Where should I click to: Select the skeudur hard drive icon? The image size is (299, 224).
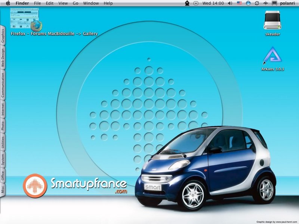[272, 20]
